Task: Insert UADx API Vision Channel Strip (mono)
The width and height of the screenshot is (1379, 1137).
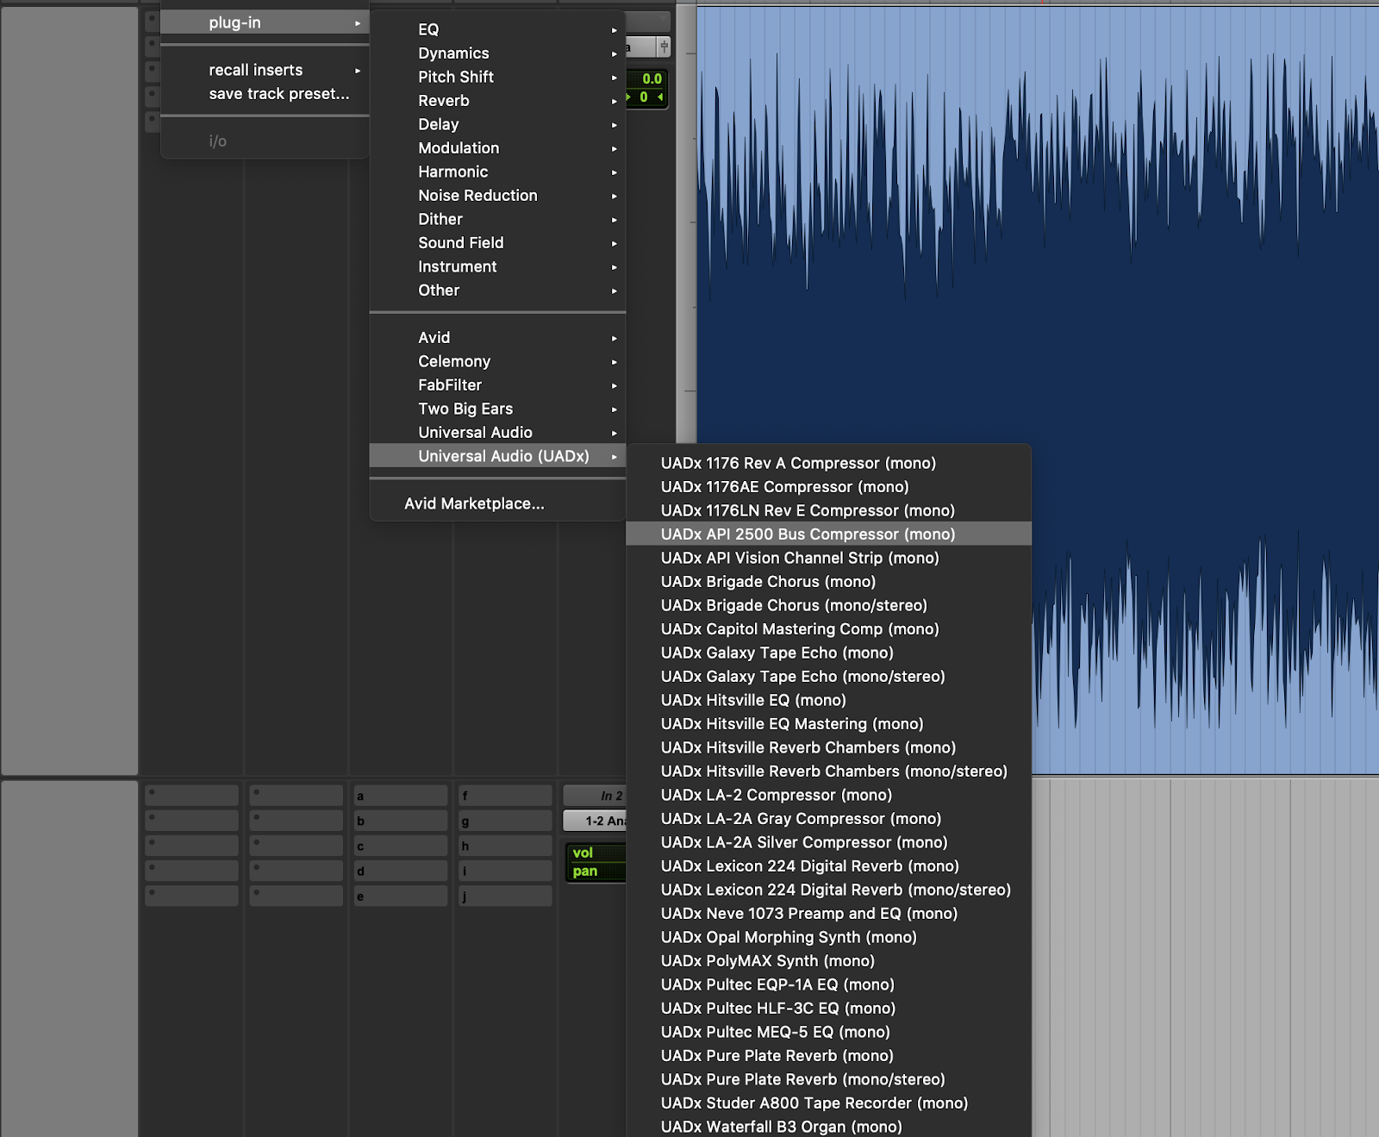Action: (x=828, y=558)
